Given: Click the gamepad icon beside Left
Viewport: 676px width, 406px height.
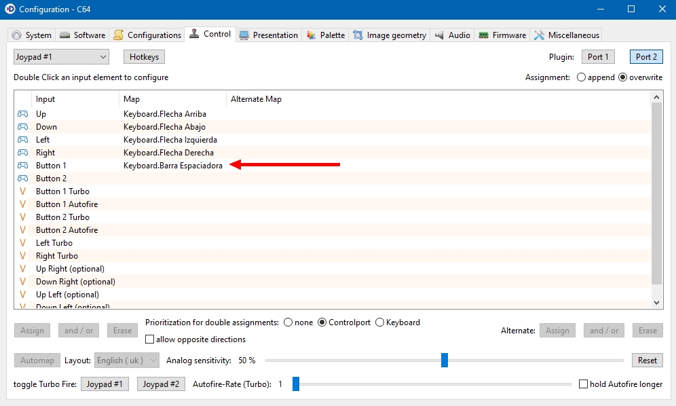Looking at the screenshot, I should [22, 140].
